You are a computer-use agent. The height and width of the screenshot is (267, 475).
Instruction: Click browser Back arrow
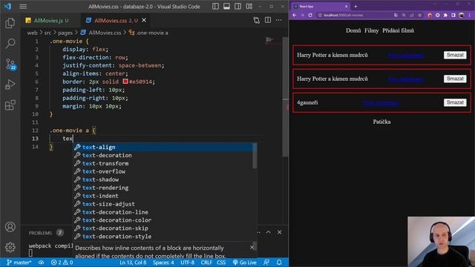coord(294,15)
